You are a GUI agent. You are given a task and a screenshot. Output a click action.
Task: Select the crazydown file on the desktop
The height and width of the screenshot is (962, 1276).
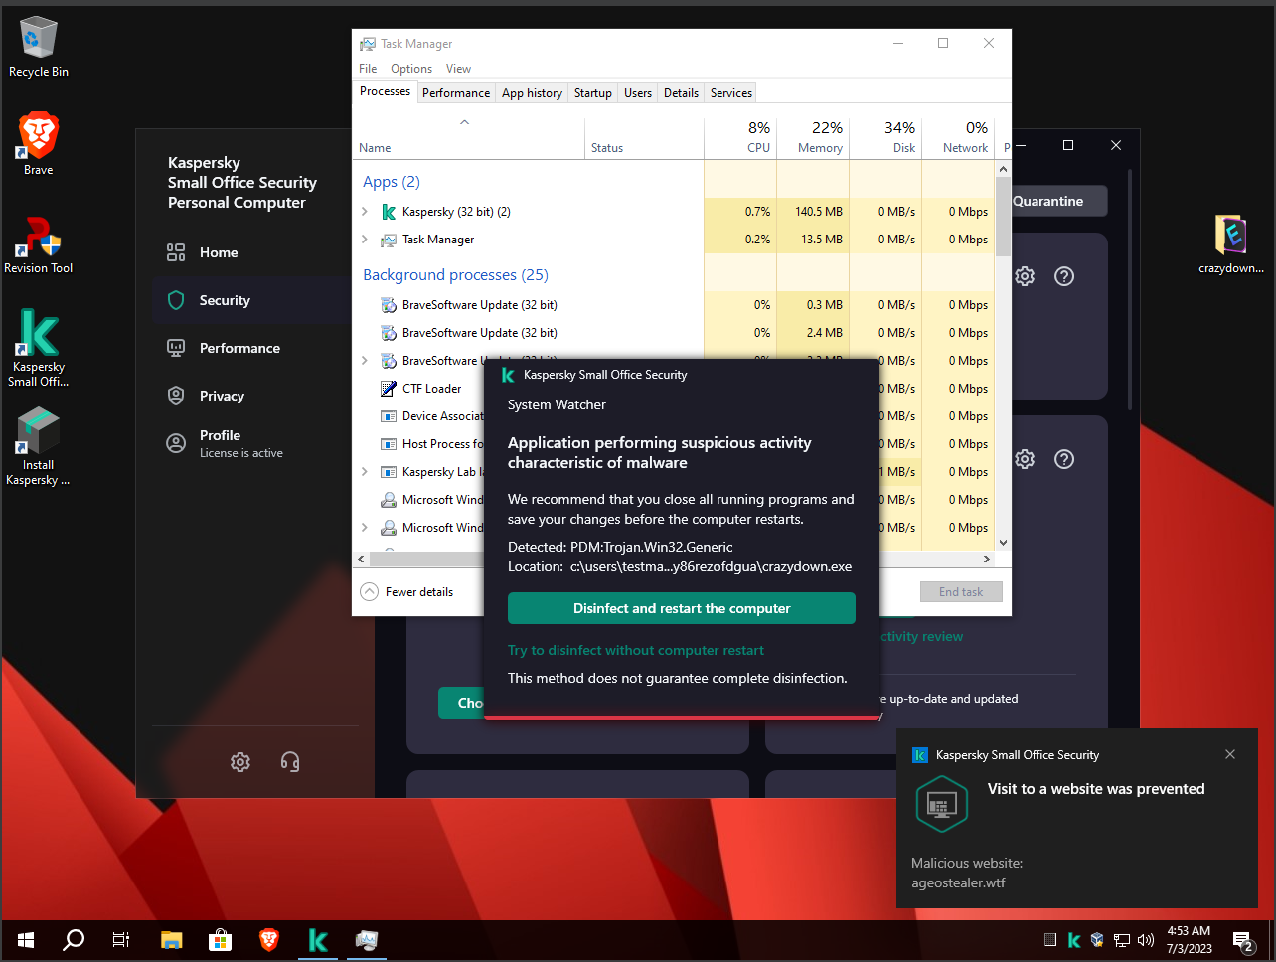pos(1231,244)
